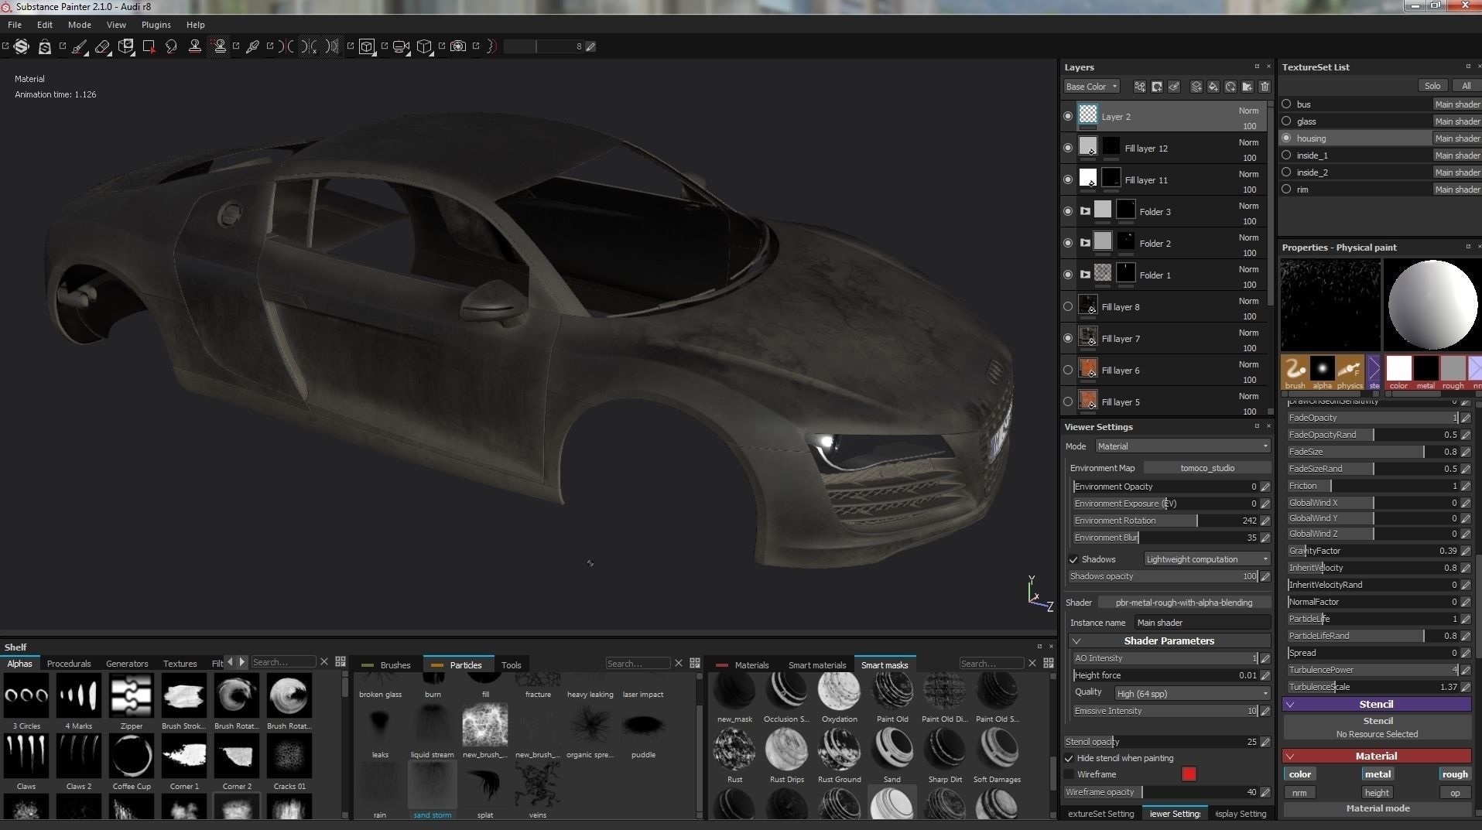1482x830 pixels.
Task: Toggle the metal material channel button
Action: pyautogui.click(x=1378, y=774)
